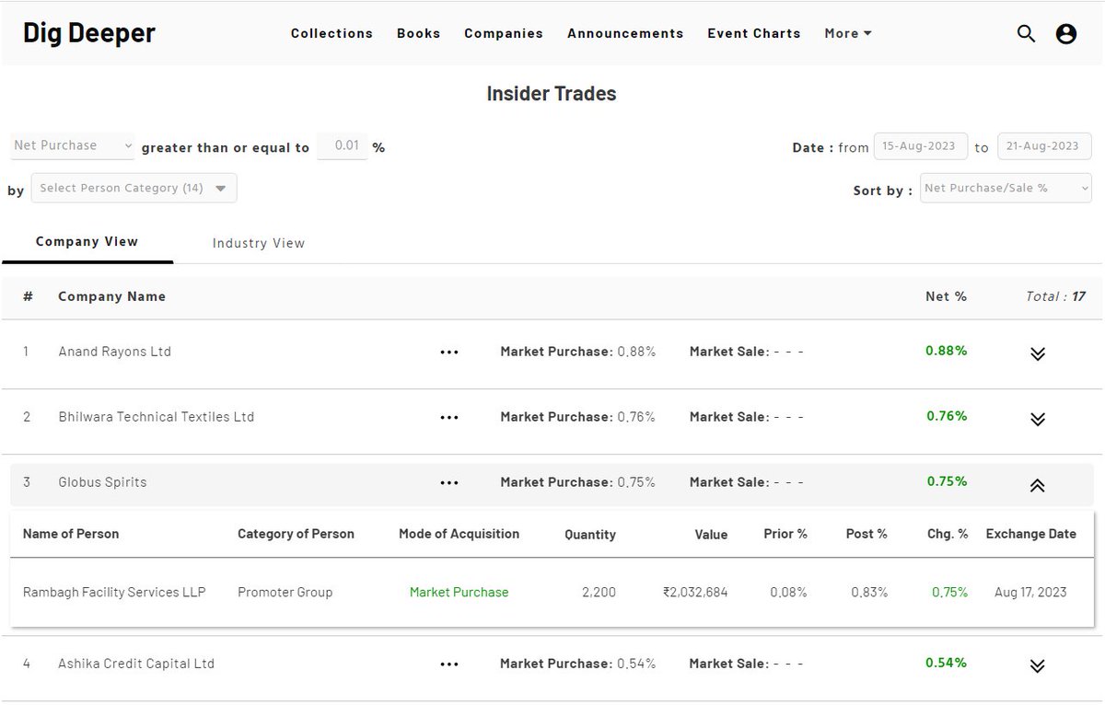The width and height of the screenshot is (1105, 705).
Task: Open the Net Purchase/Sale % sort dropdown
Action: coord(1006,188)
